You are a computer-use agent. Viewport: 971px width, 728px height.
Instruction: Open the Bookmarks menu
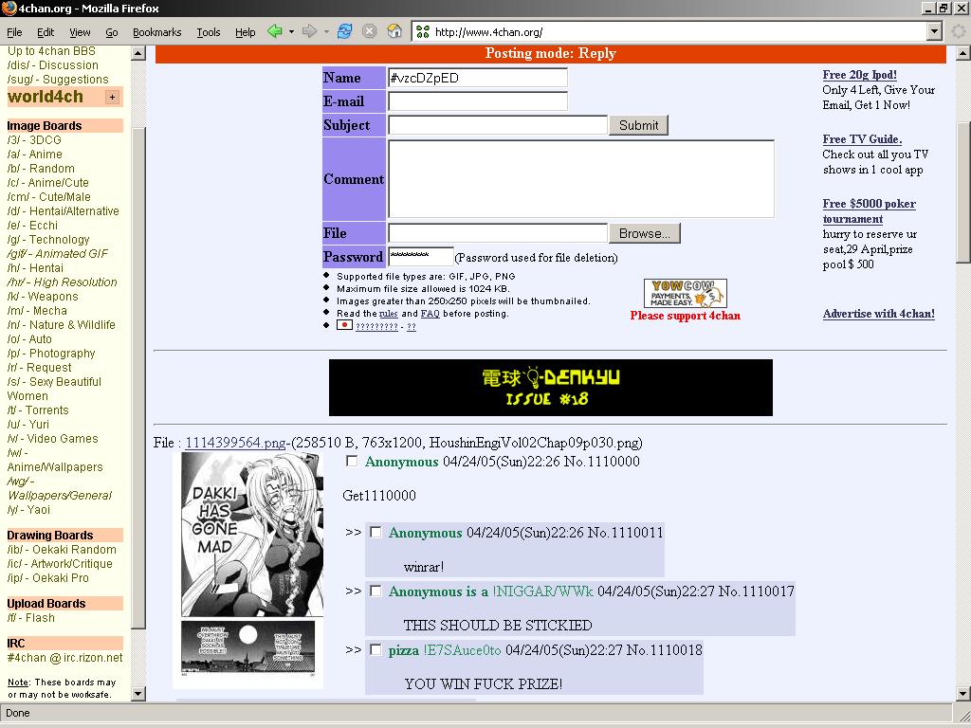click(156, 32)
